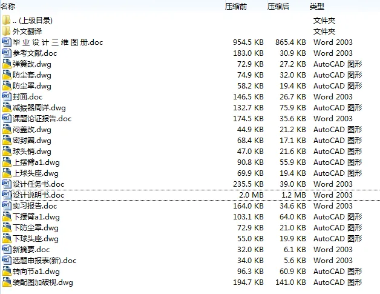
Task: Select file name 下防尘罩.dwg
Action: 36,228
